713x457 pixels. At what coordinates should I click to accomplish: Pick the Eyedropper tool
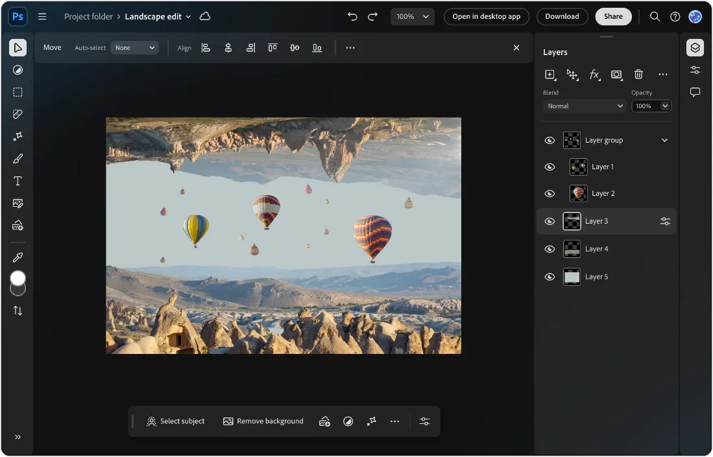[18, 257]
